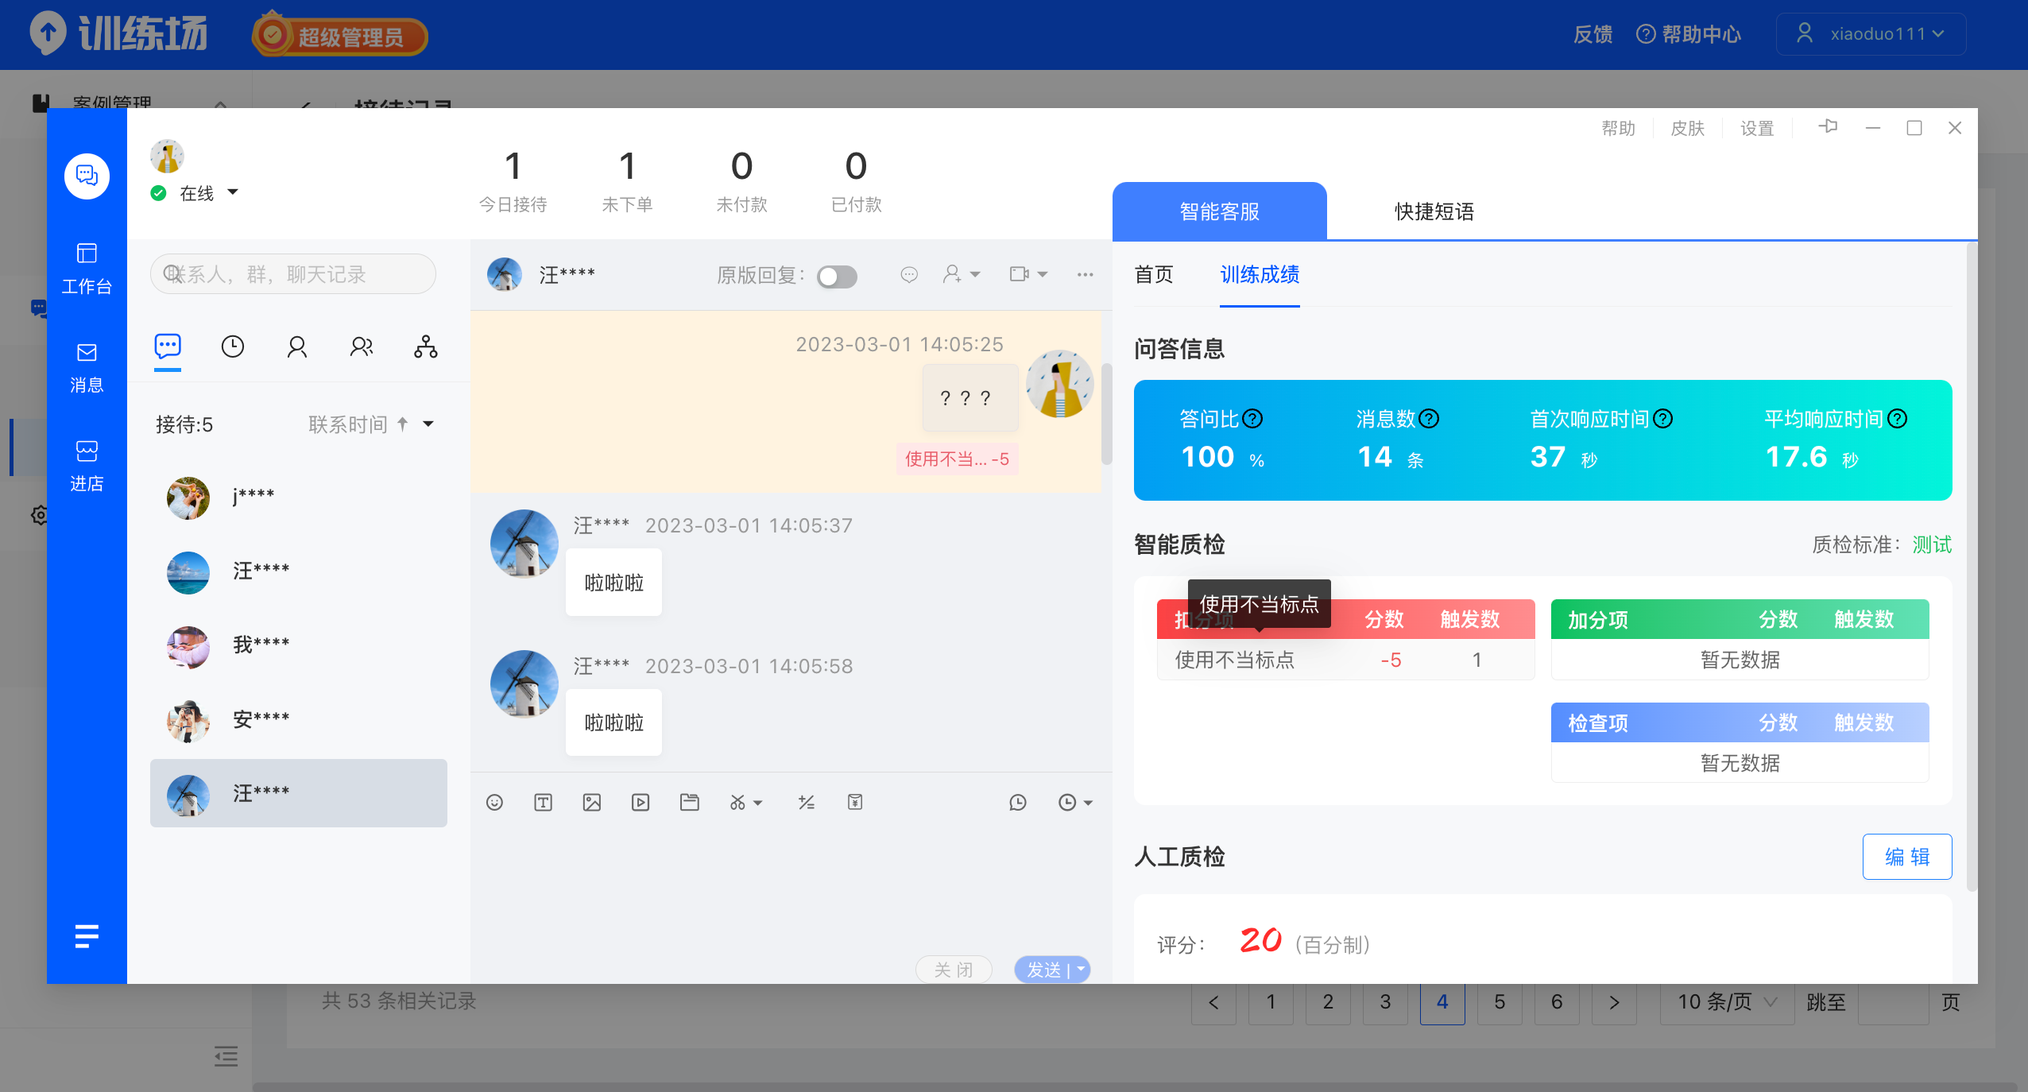Click the 跳至 page number input field
This screenshot has height=1092, width=2028.
pyautogui.click(x=1894, y=1001)
